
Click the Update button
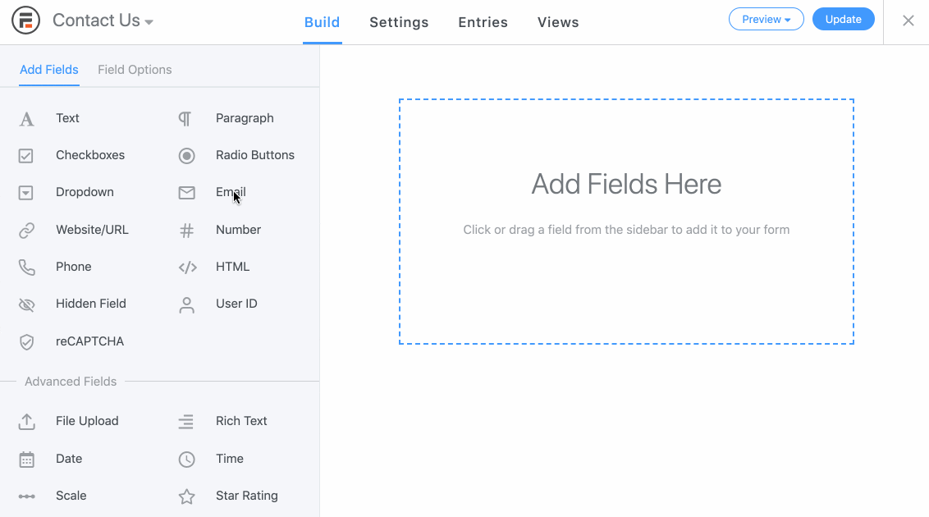pyautogui.click(x=844, y=18)
